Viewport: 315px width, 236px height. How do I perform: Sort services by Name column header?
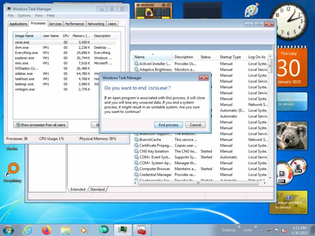tap(153, 57)
